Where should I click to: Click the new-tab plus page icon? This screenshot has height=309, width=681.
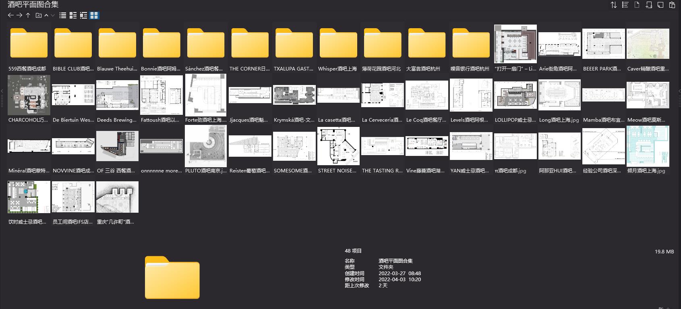tap(649, 5)
